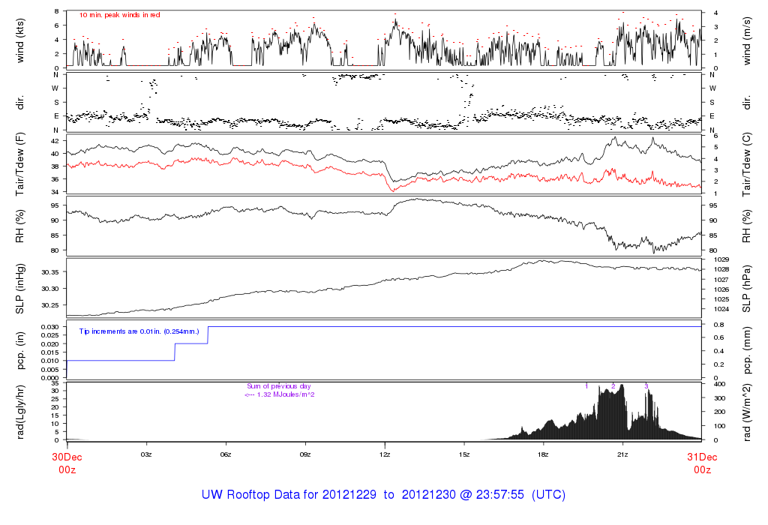This screenshot has width=768, height=525.
Task: Click the '06z' time axis tick
Action: (x=226, y=454)
